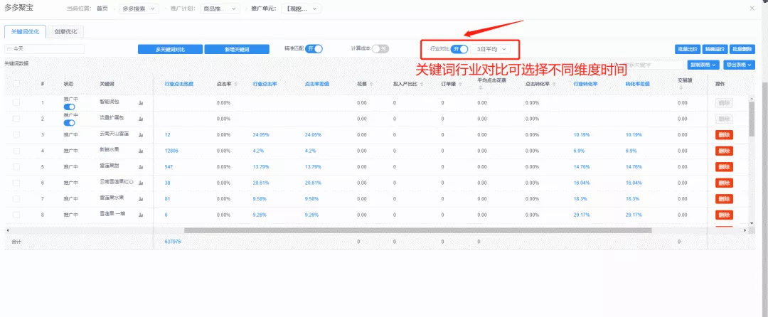Click the table's vertical scrollbar up arrow
Screen dimensions: 768x317
(x=752, y=98)
